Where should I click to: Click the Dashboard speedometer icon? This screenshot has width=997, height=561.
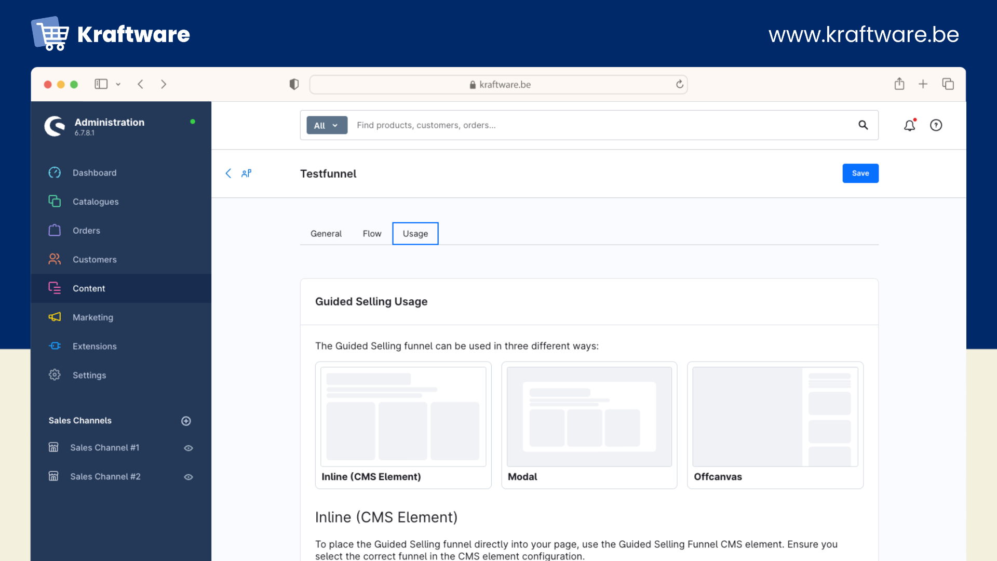pyautogui.click(x=55, y=172)
